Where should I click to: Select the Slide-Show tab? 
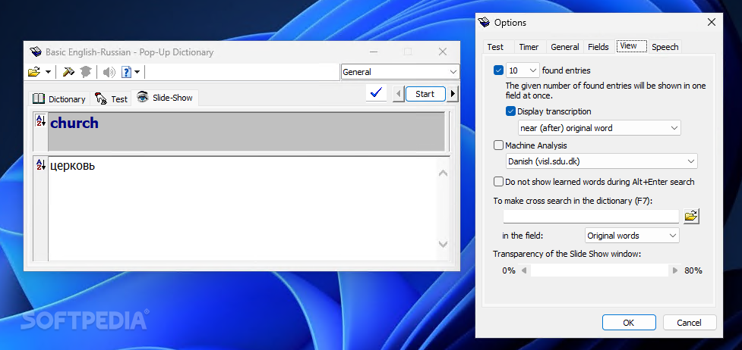click(x=165, y=98)
